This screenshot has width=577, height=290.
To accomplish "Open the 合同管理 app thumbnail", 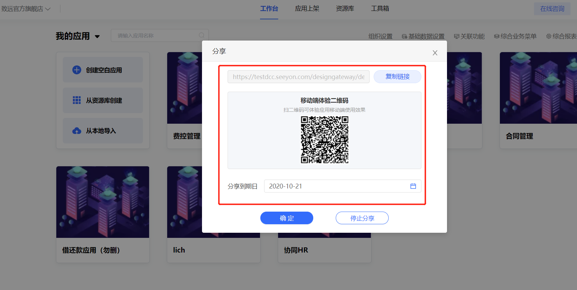I will pyautogui.click(x=538, y=88).
